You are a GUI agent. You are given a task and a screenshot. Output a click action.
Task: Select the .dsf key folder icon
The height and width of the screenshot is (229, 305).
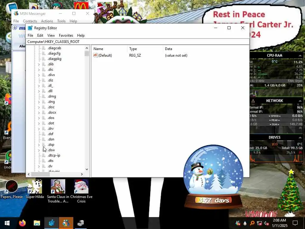[x=44, y=134]
